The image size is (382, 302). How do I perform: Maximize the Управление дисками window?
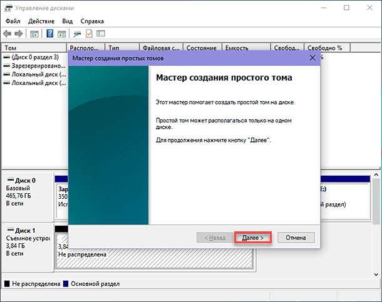346,8
